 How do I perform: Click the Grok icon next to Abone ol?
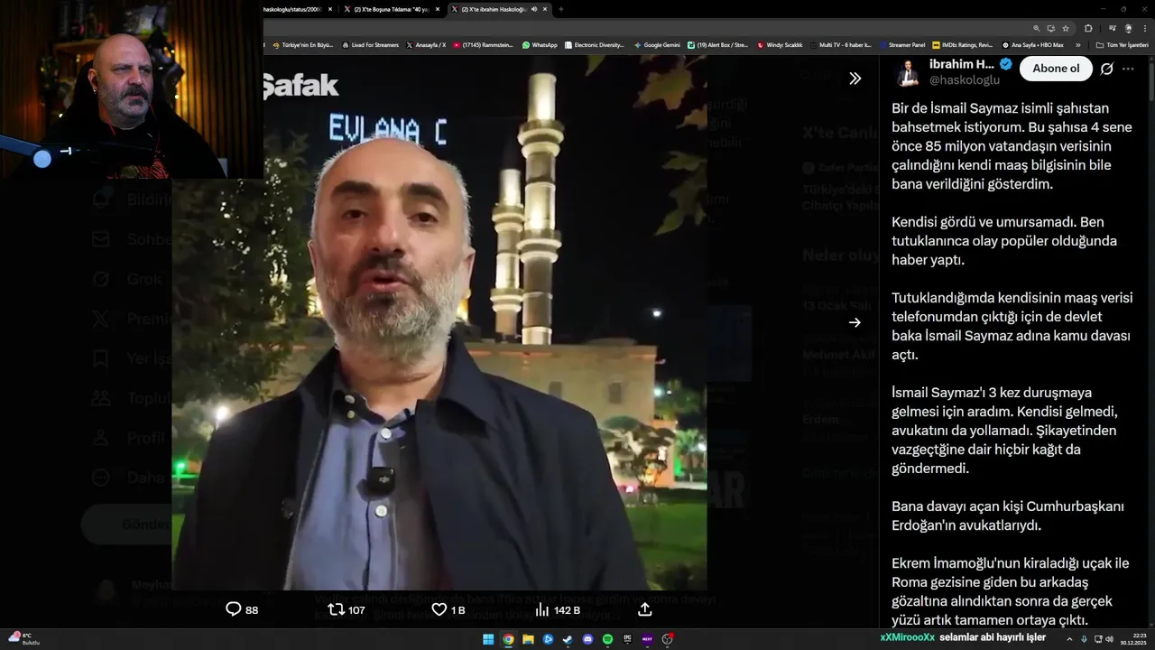click(x=1107, y=69)
